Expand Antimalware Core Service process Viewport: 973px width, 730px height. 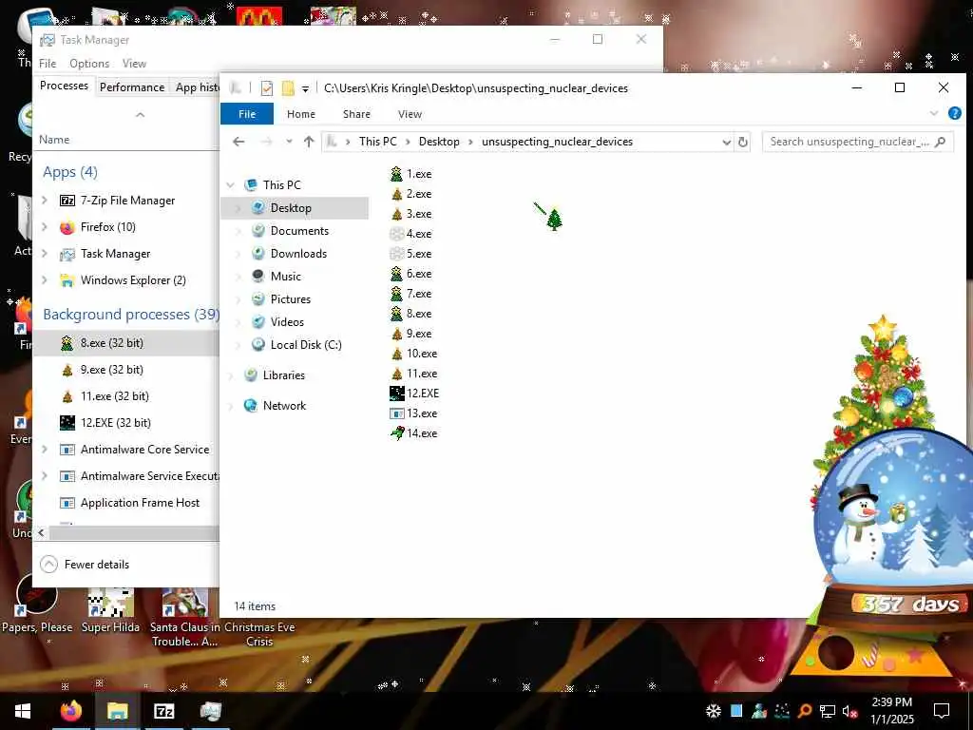point(45,449)
